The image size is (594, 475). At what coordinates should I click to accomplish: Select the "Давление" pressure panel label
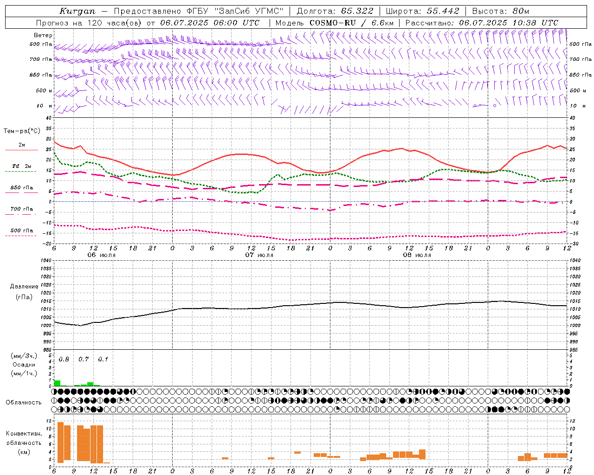pos(24,287)
